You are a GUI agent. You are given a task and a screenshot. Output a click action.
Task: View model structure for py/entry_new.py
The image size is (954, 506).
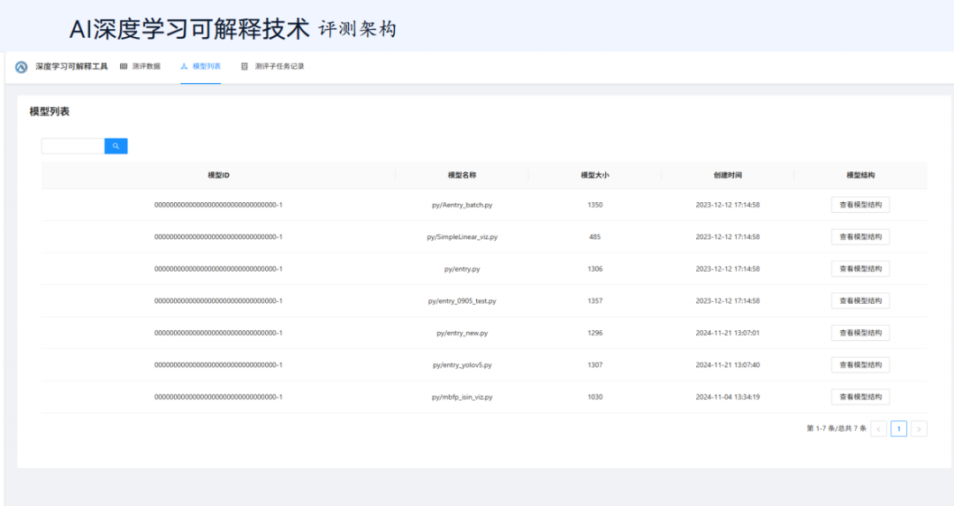860,333
